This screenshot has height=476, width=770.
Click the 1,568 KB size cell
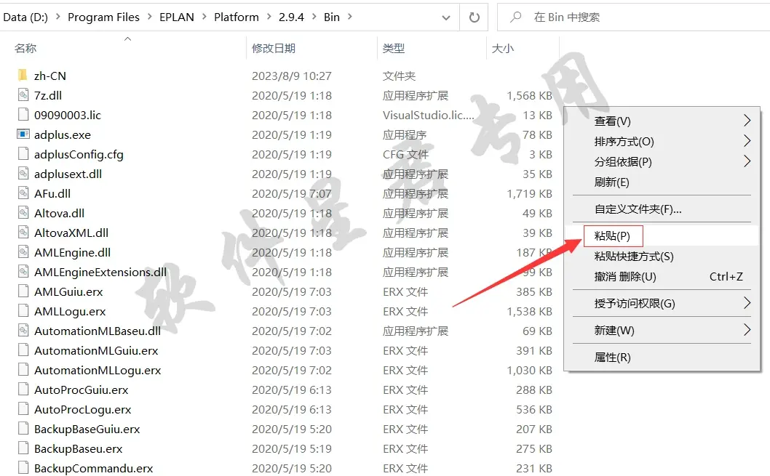(529, 96)
